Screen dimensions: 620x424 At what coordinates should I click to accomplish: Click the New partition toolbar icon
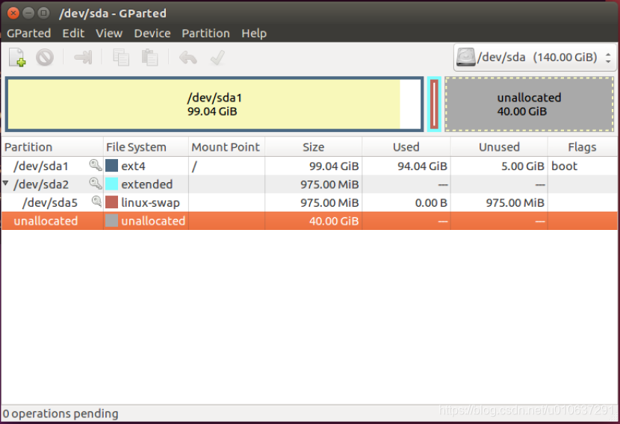coord(17,57)
